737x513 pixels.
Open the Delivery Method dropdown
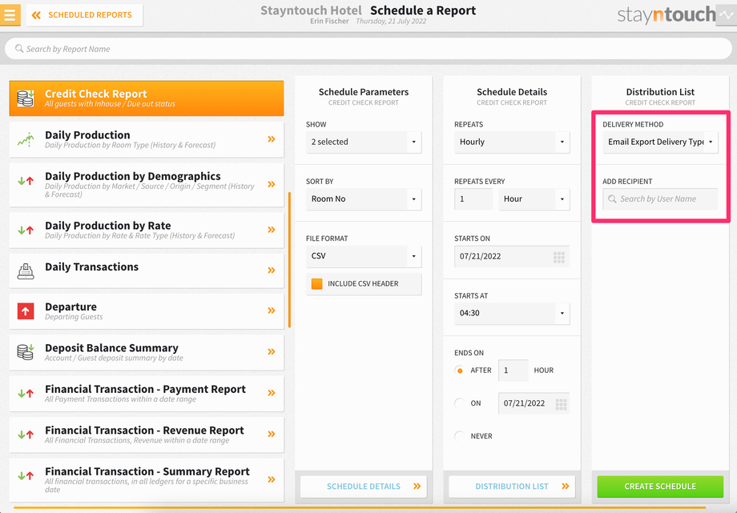(x=660, y=142)
